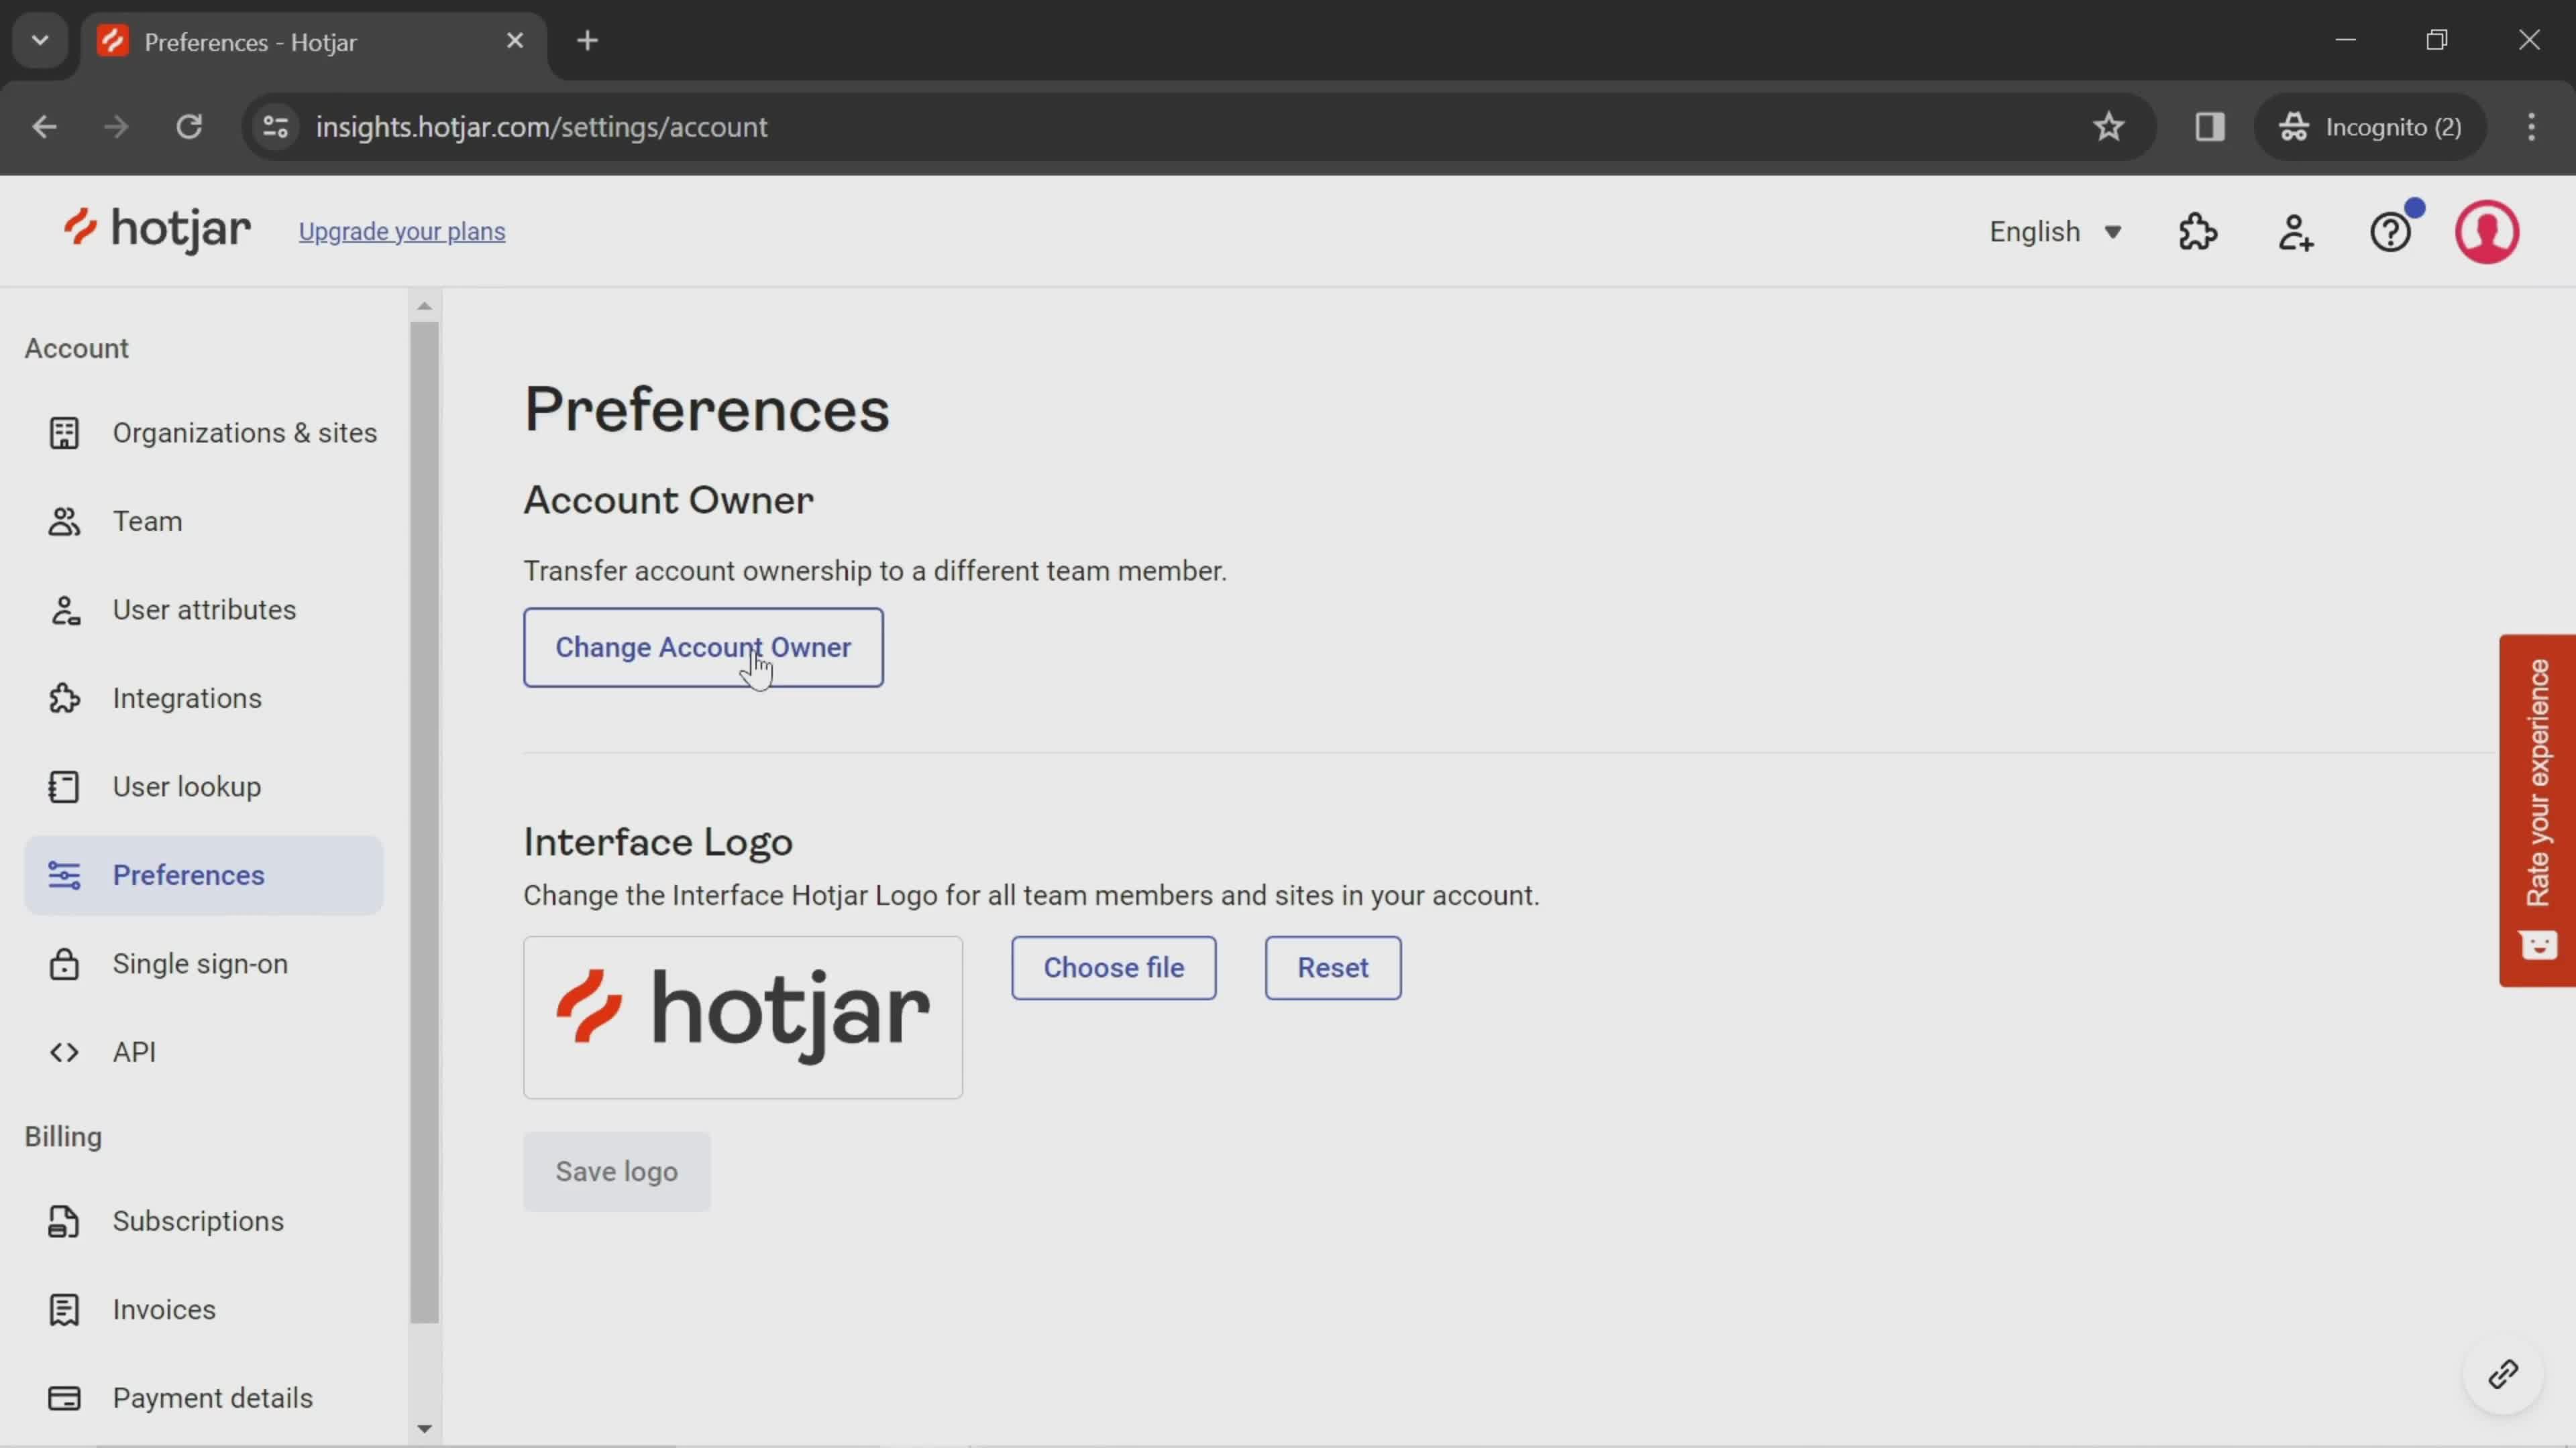This screenshot has width=2576, height=1448.
Task: Open API settings page
Action: (x=134, y=1052)
